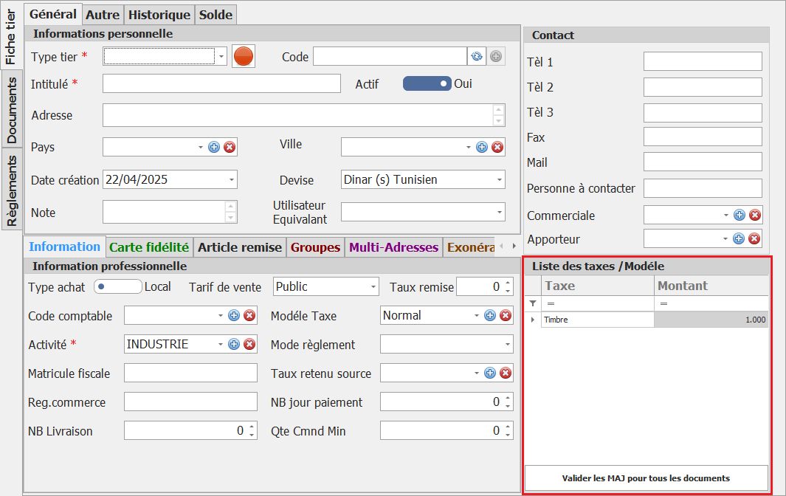Expand the Tarif de vente dropdown
Image resolution: width=786 pixels, height=496 pixels.
coord(373,287)
